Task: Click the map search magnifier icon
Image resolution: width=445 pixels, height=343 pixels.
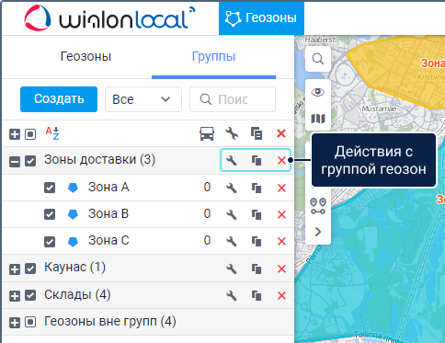Action: (x=318, y=59)
